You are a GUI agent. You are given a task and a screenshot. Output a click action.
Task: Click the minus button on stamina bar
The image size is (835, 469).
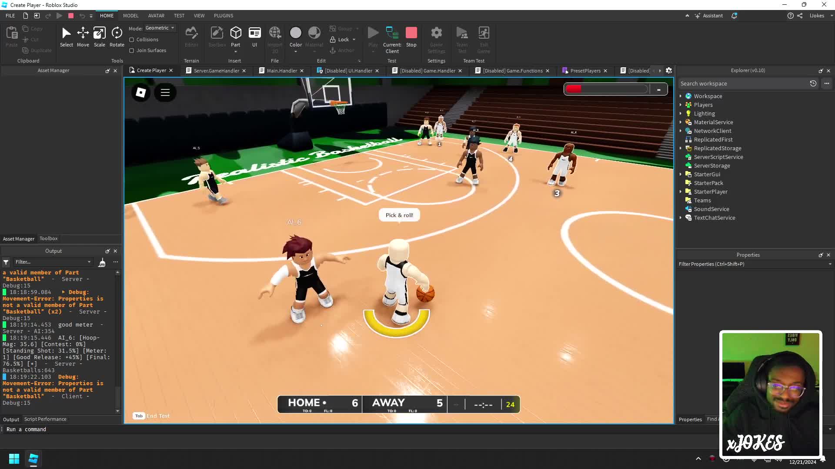(658, 89)
